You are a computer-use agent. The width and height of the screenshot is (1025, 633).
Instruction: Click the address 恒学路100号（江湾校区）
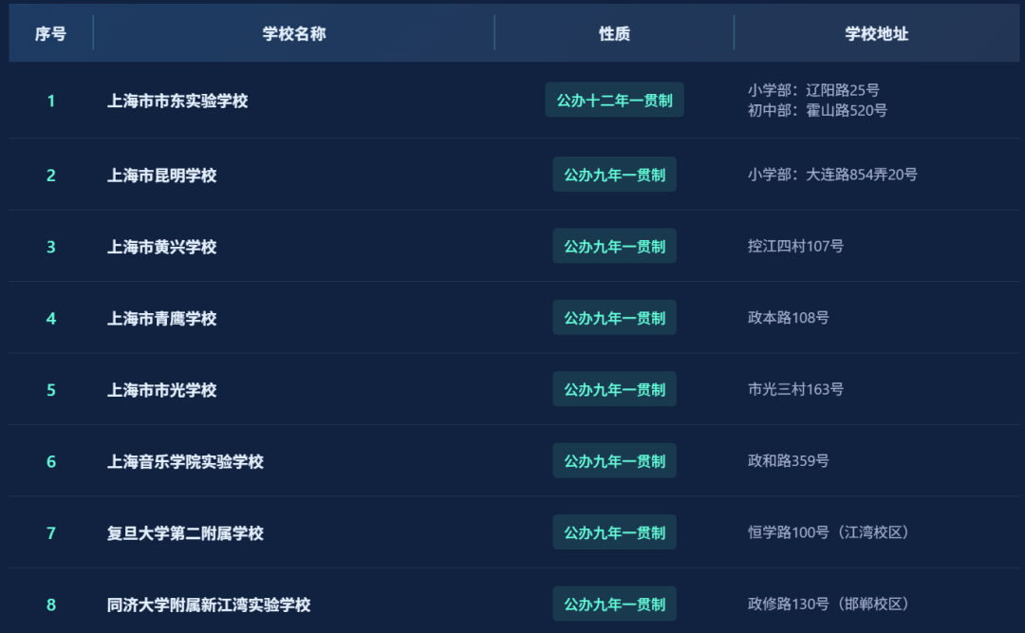[829, 532]
